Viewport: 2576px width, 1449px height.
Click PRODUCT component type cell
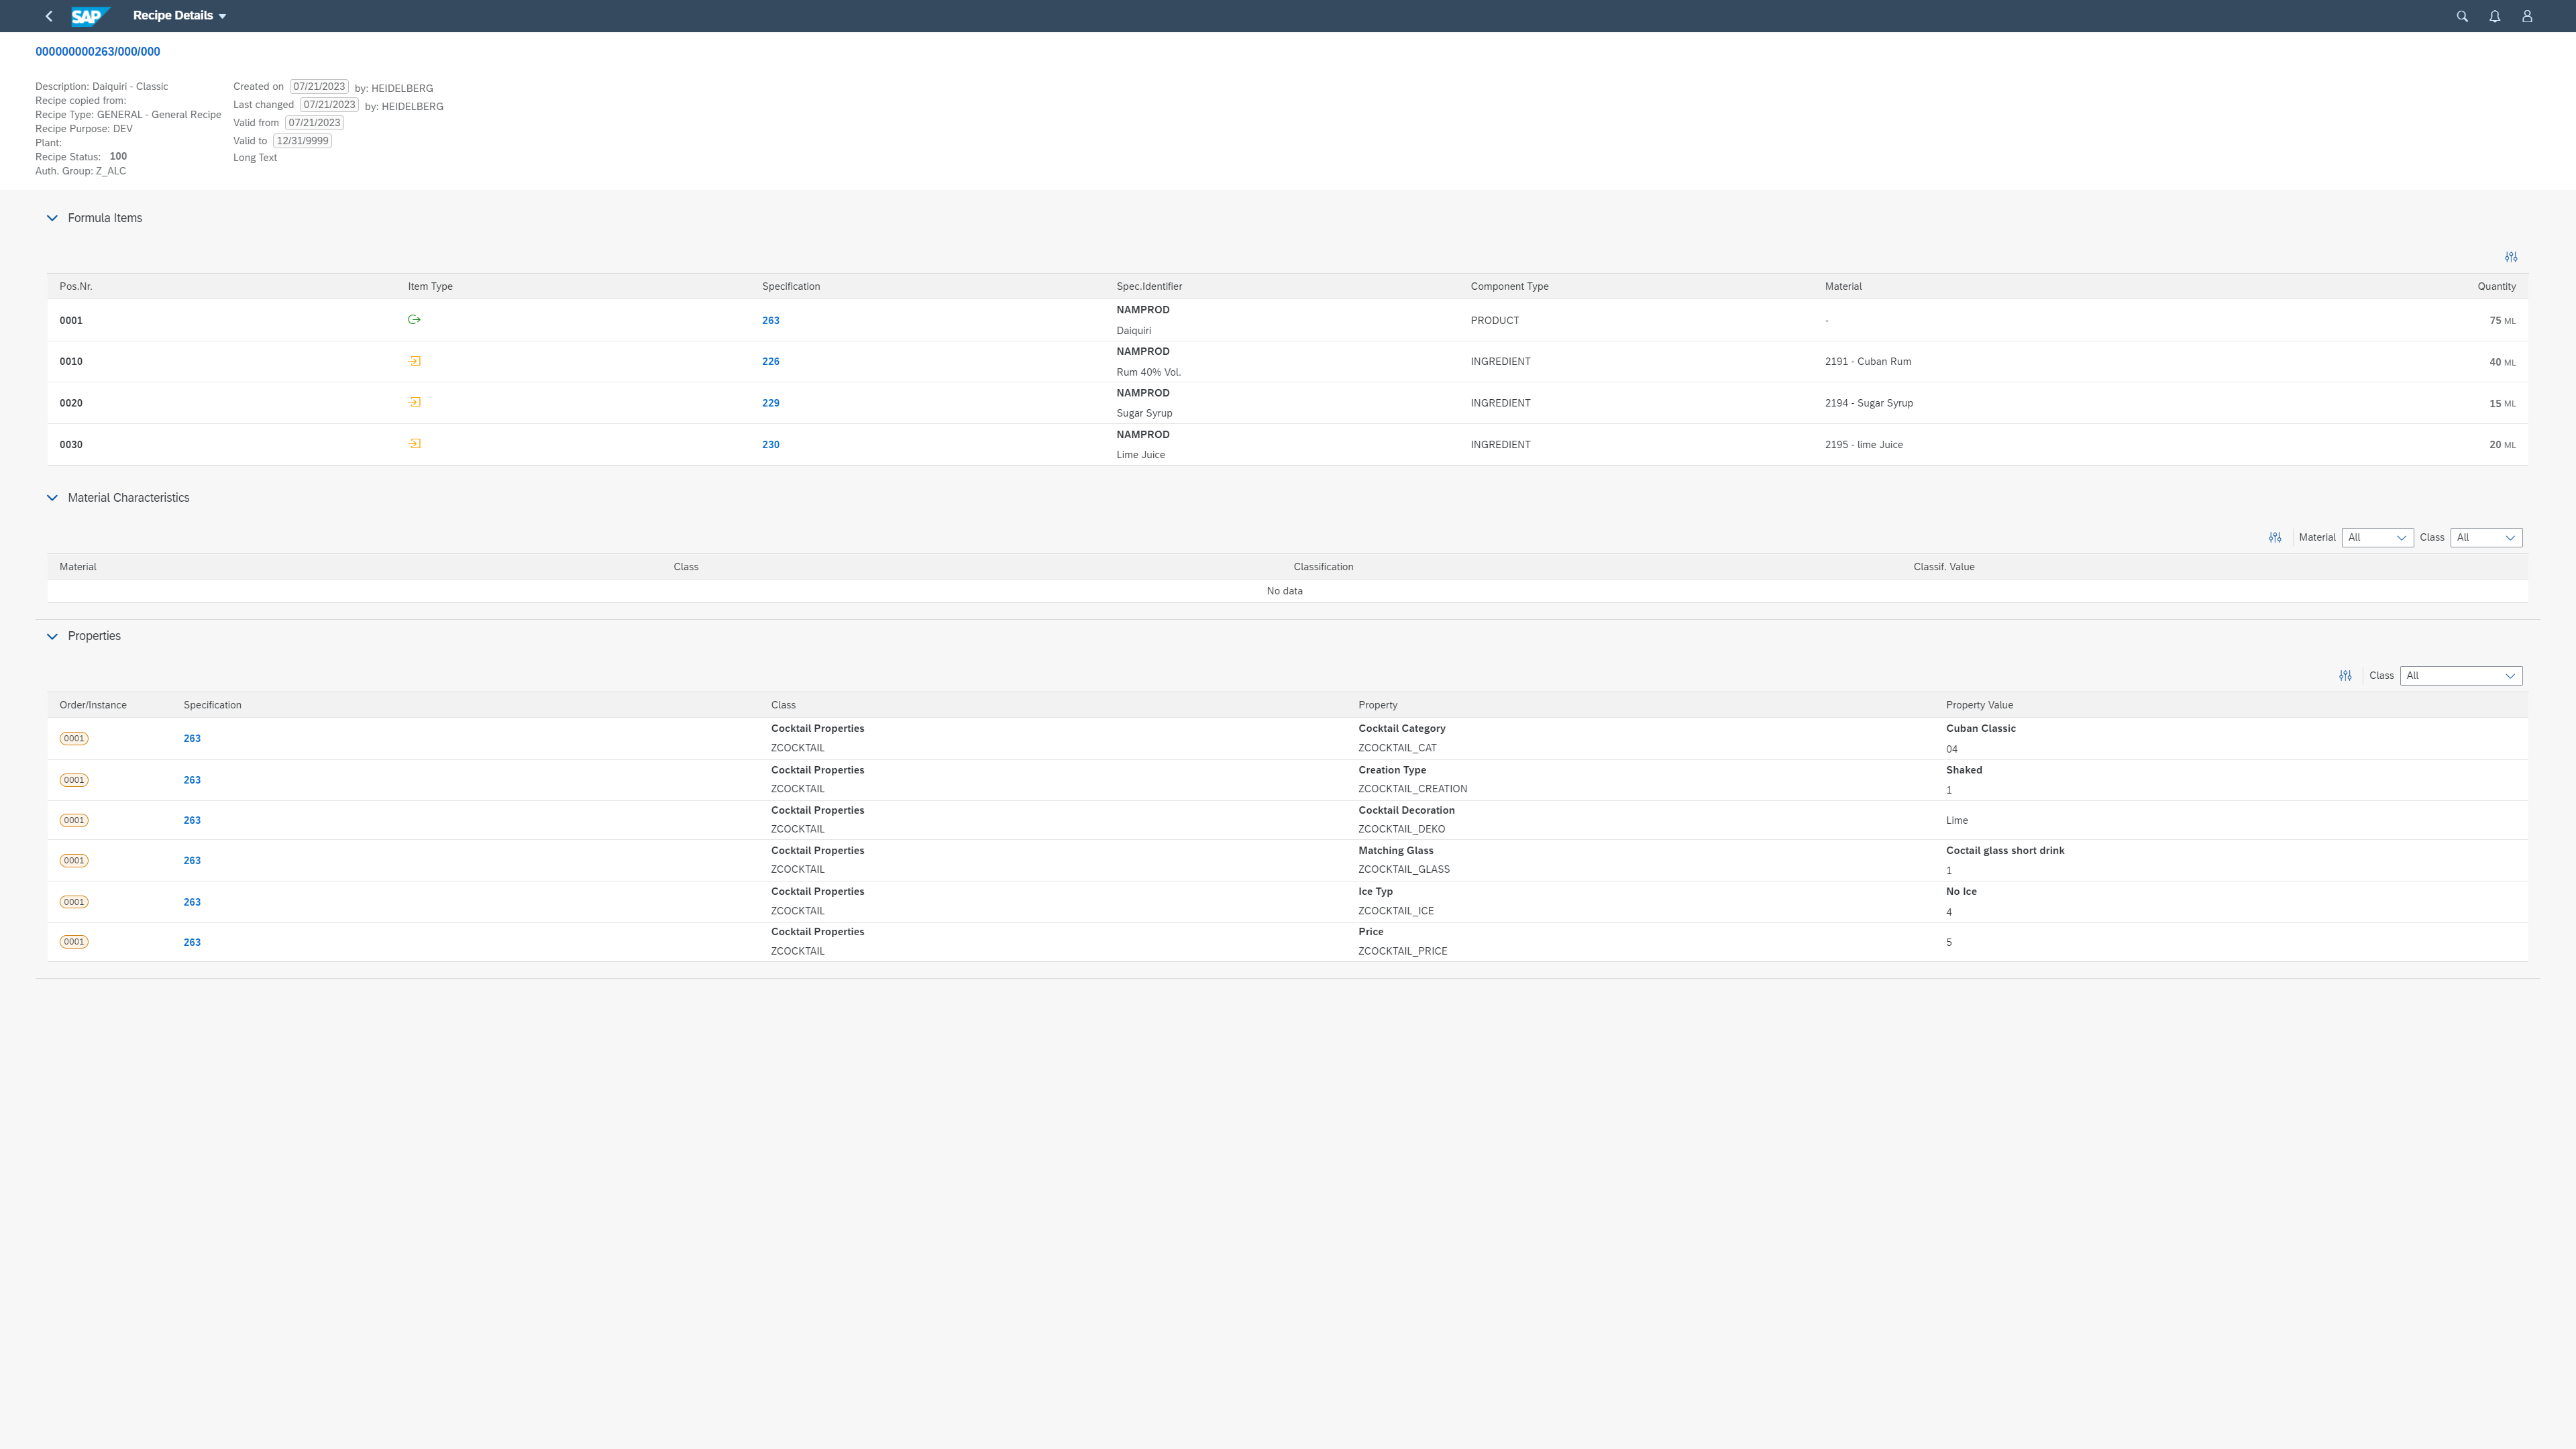[x=1494, y=321]
